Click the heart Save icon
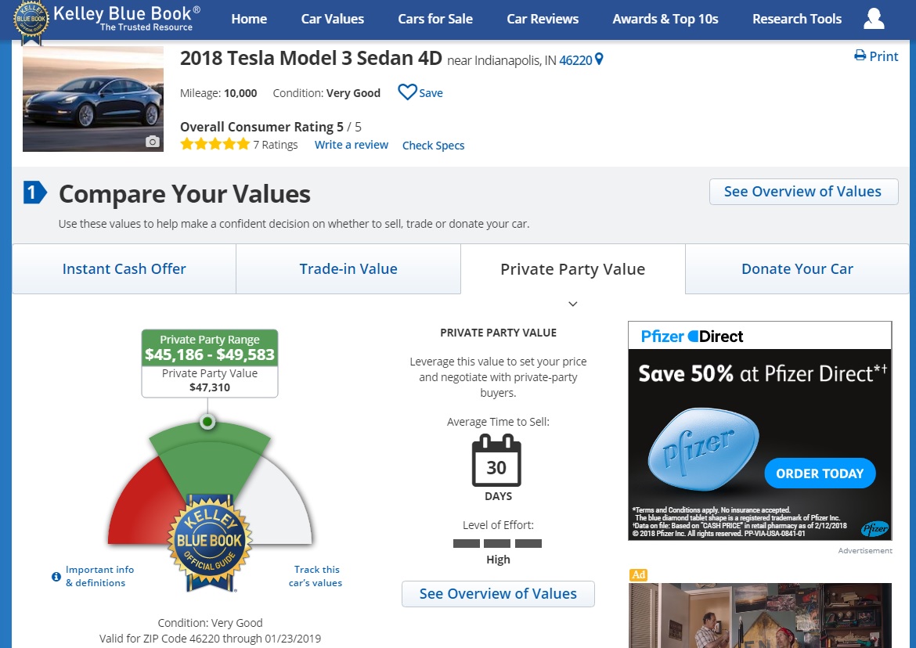The width and height of the screenshot is (916, 648). (407, 92)
